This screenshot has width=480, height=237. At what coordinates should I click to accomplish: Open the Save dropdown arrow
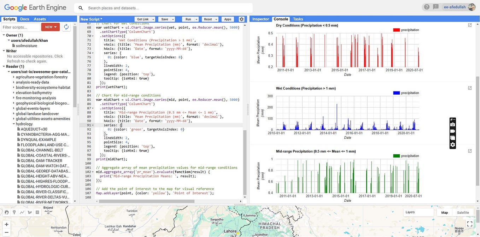click(x=173, y=19)
